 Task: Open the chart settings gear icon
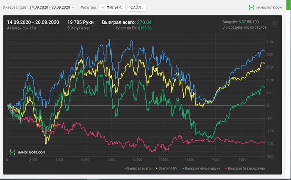(x=274, y=23)
